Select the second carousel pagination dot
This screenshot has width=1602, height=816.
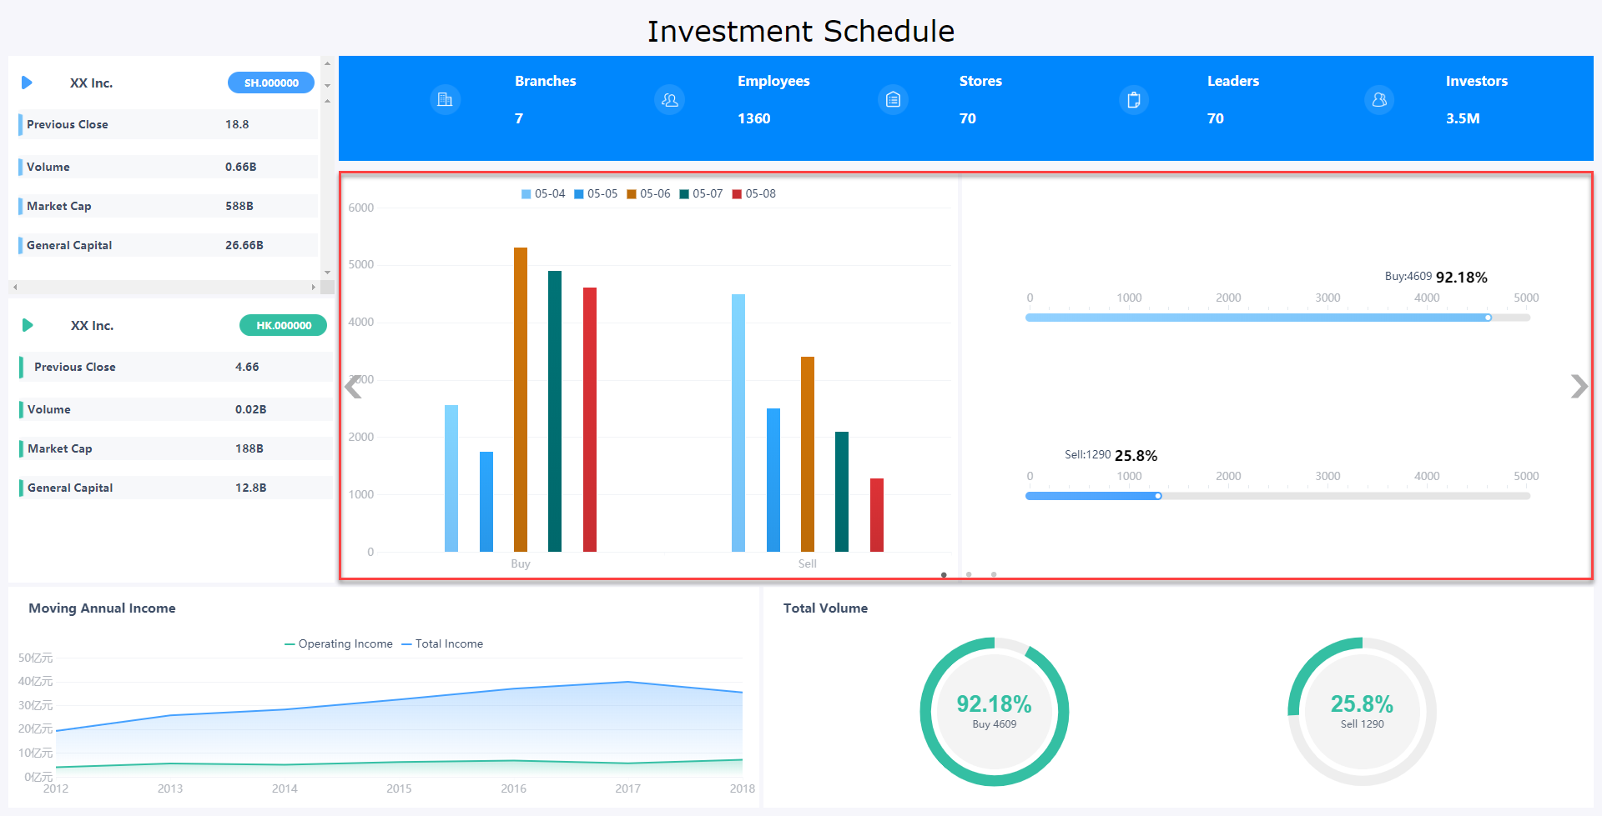(969, 574)
